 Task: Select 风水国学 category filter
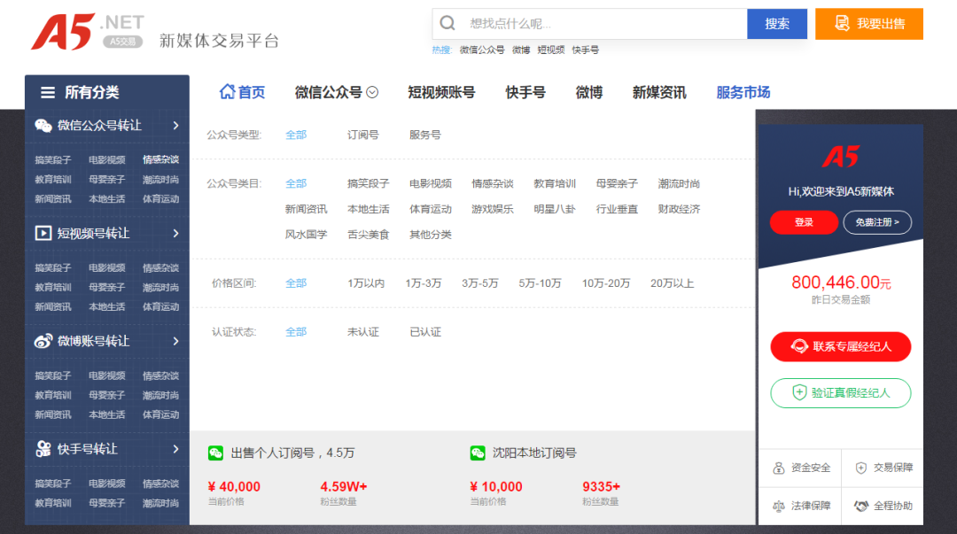click(x=306, y=235)
